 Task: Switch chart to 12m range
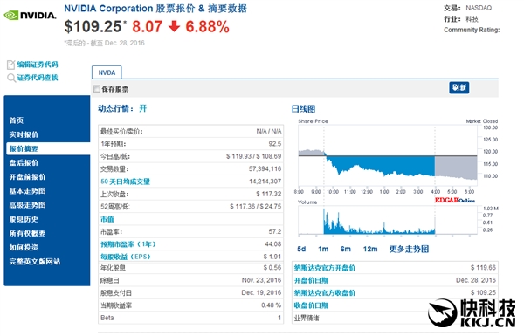tap(370, 249)
